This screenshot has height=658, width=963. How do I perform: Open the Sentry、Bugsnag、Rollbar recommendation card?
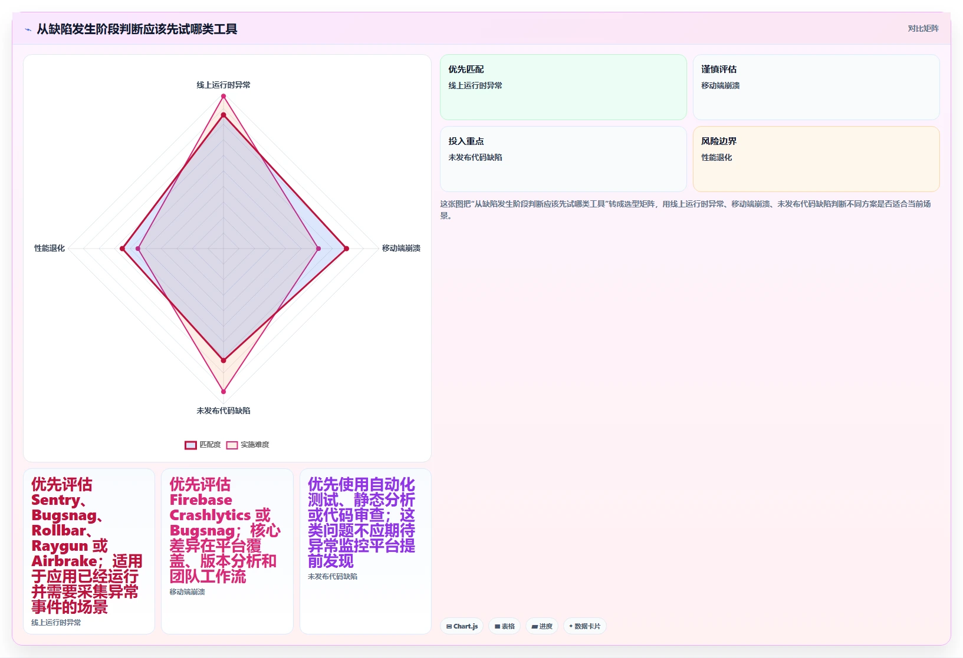(x=89, y=551)
